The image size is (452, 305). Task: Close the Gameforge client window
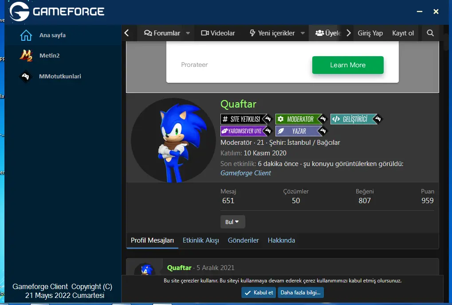[x=436, y=11]
